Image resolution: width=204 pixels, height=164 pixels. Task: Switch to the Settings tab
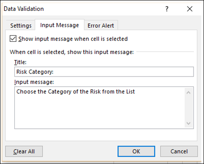pos(21,26)
